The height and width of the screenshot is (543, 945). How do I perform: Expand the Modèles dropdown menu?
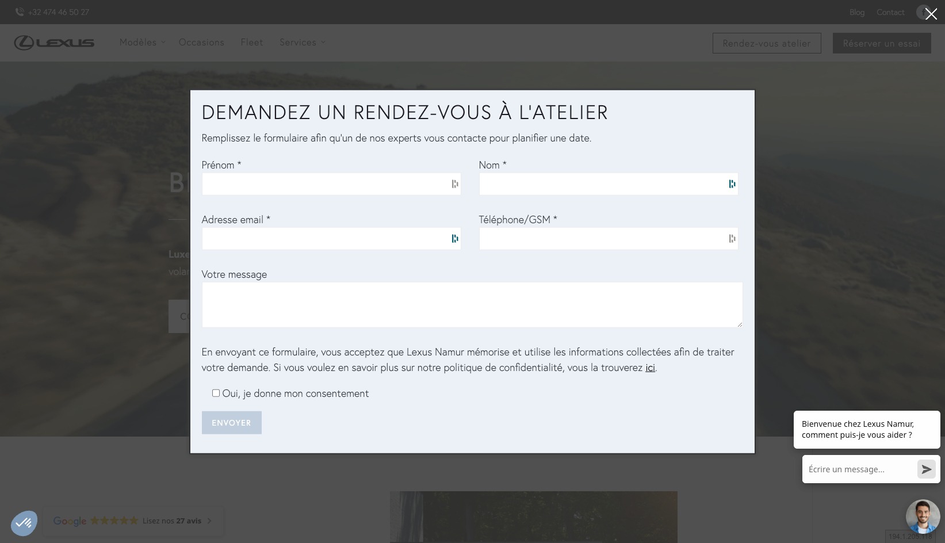(x=142, y=43)
